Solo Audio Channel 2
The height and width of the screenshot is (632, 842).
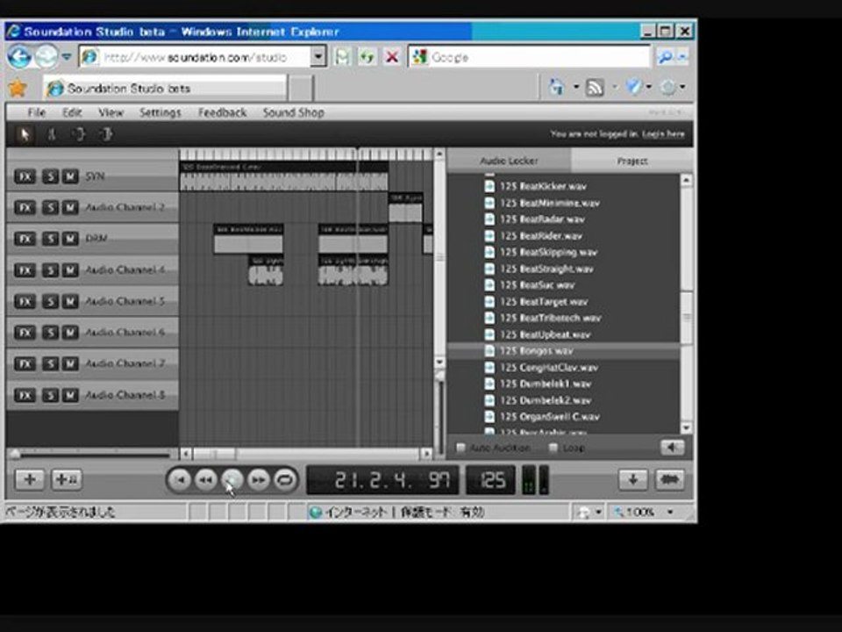click(x=50, y=207)
